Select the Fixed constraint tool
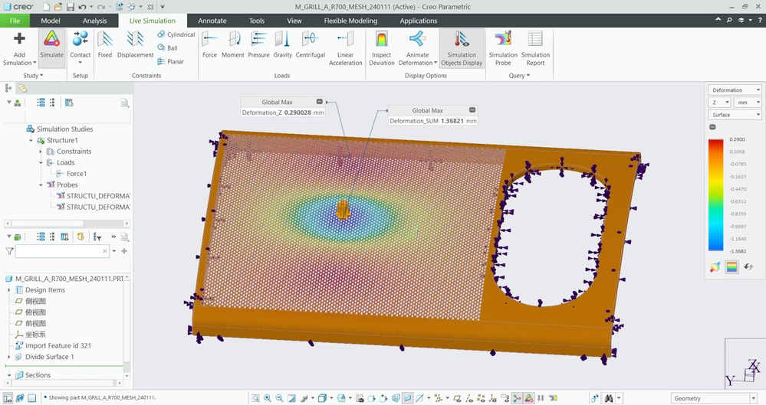This screenshot has width=766, height=405. tap(104, 44)
